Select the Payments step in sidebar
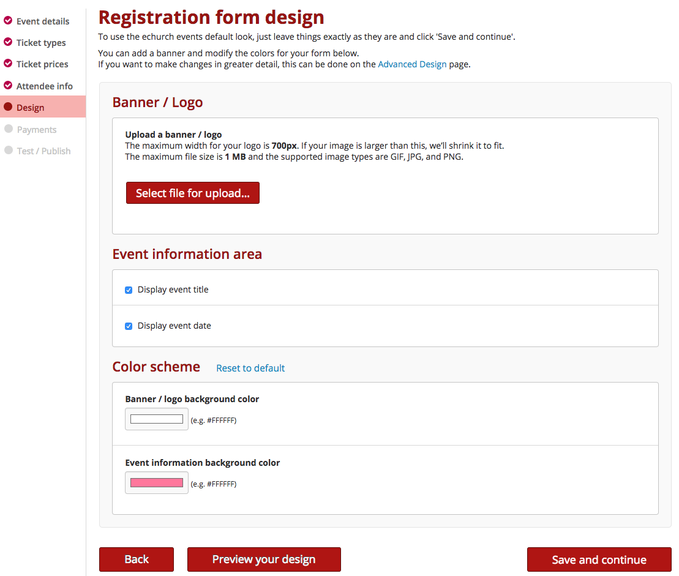Image resolution: width=679 pixels, height=576 pixels. [x=37, y=130]
